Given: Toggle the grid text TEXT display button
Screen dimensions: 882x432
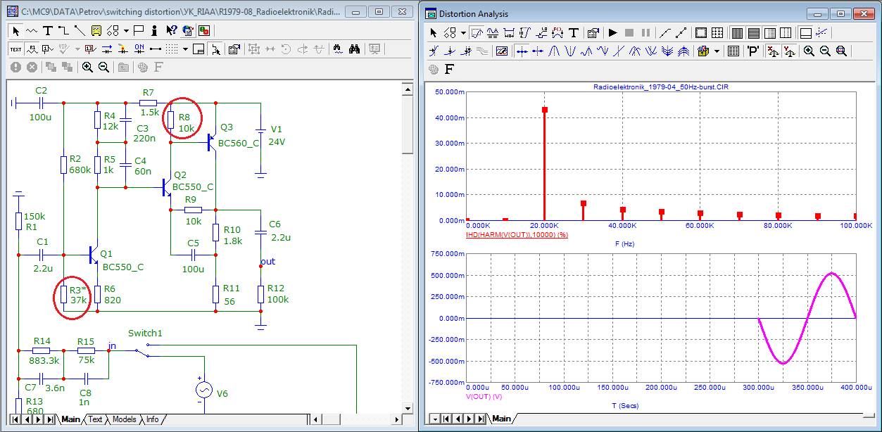Looking at the screenshot, I should 15,49.
